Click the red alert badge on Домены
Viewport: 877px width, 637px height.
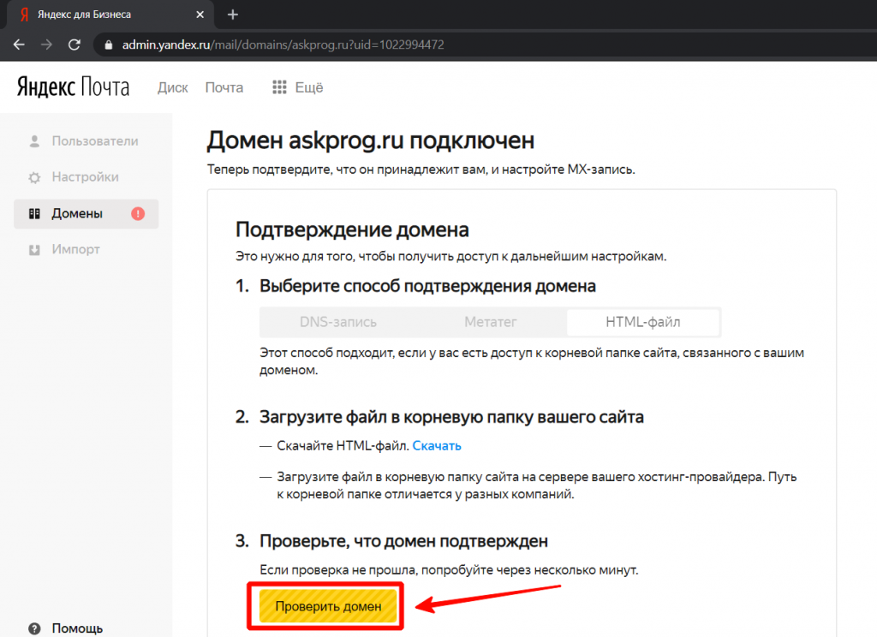click(138, 214)
